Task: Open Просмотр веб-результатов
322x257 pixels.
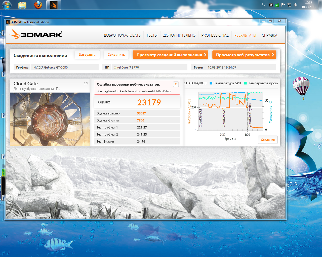Action: (244, 55)
